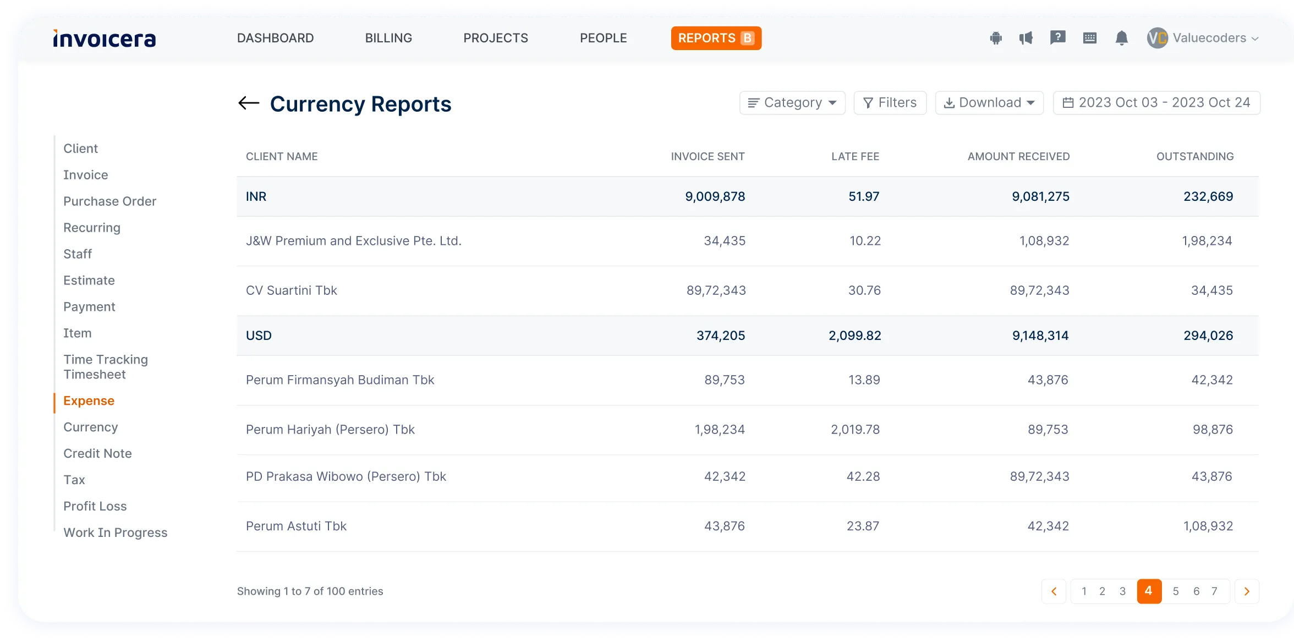The height and width of the screenshot is (642, 1294).
Task: Open the announcements megaphone icon
Action: click(1026, 38)
